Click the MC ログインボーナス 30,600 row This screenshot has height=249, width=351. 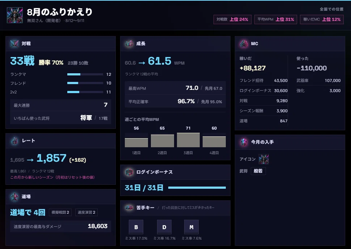click(263, 91)
